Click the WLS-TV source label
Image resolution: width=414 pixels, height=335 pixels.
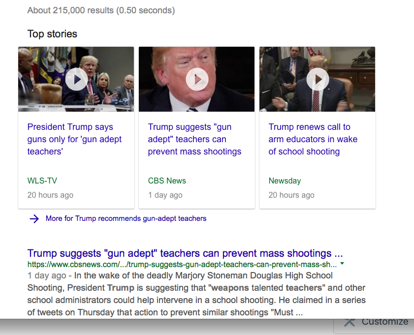pos(42,181)
